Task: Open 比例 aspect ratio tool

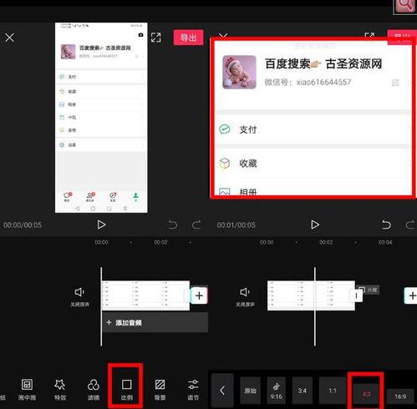Action: (x=127, y=390)
